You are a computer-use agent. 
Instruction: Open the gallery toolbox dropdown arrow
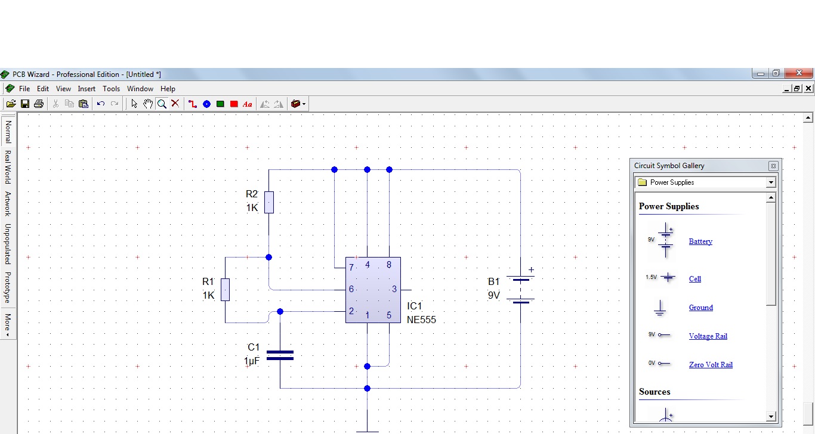coord(304,104)
